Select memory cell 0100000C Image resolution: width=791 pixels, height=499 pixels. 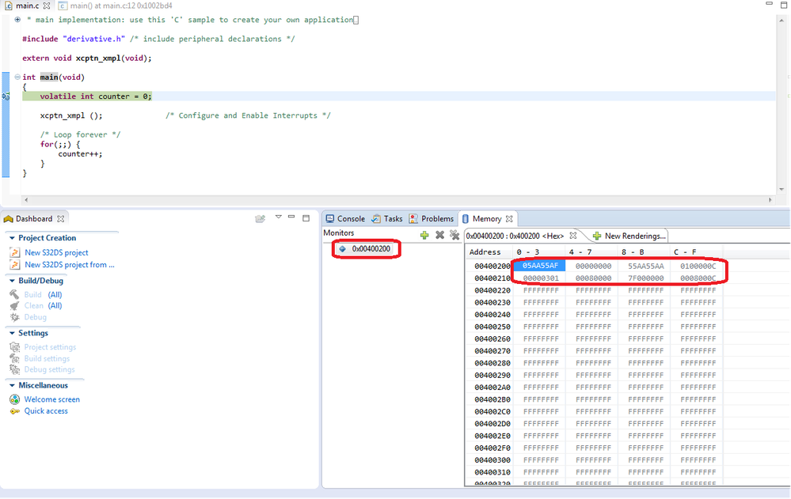(x=698, y=266)
